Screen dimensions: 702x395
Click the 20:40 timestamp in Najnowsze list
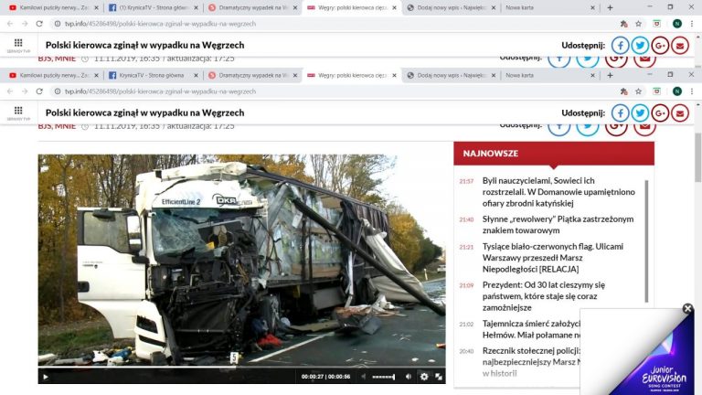(x=466, y=351)
